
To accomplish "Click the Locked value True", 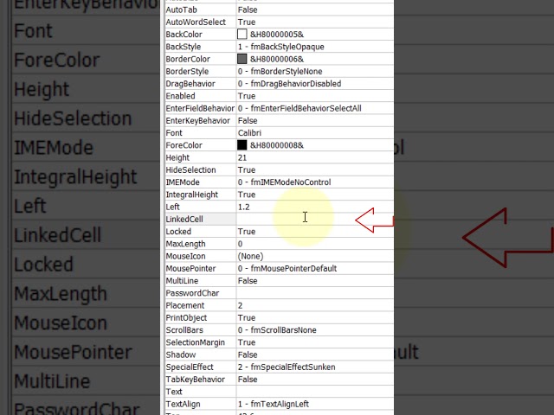I will pyautogui.click(x=247, y=232).
